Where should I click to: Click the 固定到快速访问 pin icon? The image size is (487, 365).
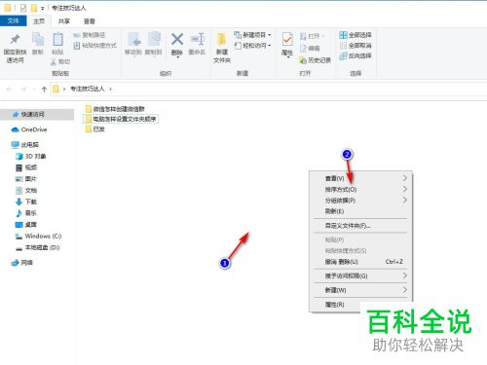tap(15, 40)
